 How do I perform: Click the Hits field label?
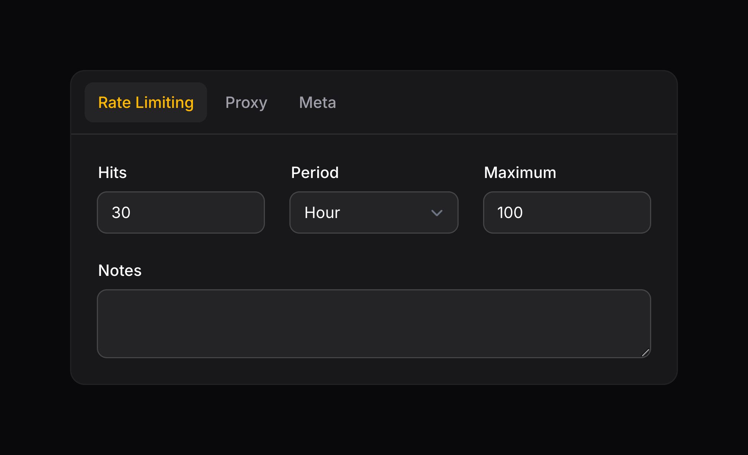pyautogui.click(x=112, y=172)
